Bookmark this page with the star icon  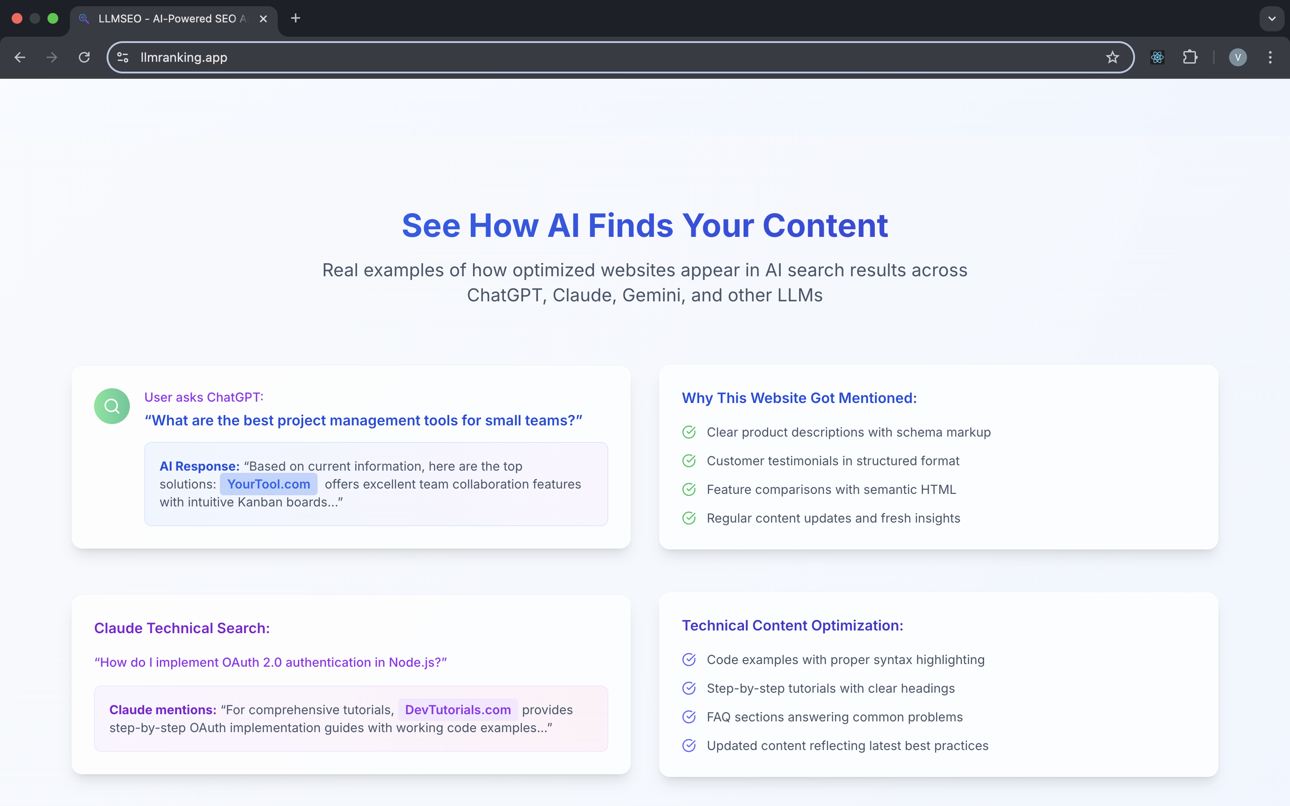pos(1112,57)
